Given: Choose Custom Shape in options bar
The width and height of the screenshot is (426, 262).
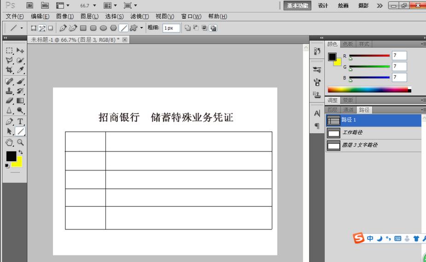Looking at the screenshot, I should point(134,28).
